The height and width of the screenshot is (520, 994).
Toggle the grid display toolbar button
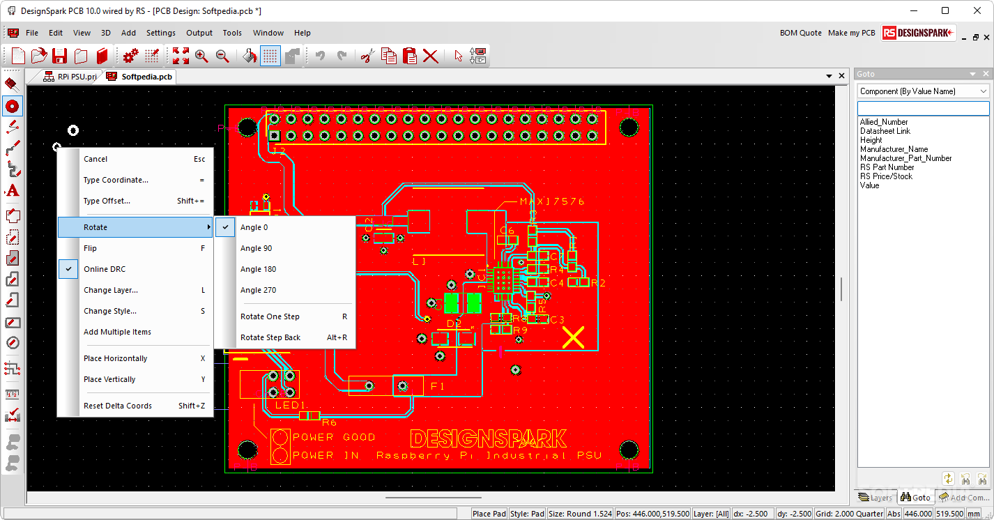click(x=270, y=56)
